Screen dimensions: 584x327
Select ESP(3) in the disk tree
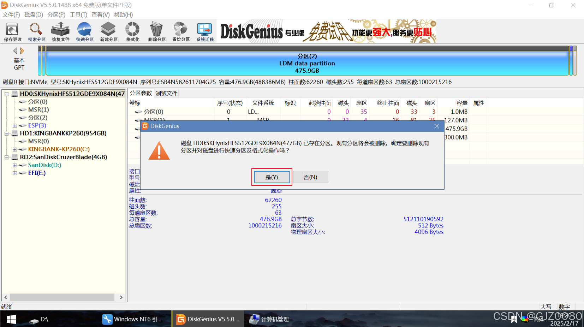(37, 125)
